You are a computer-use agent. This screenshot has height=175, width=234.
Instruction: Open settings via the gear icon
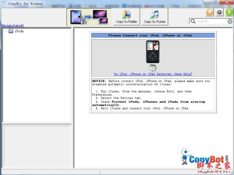[219, 12]
